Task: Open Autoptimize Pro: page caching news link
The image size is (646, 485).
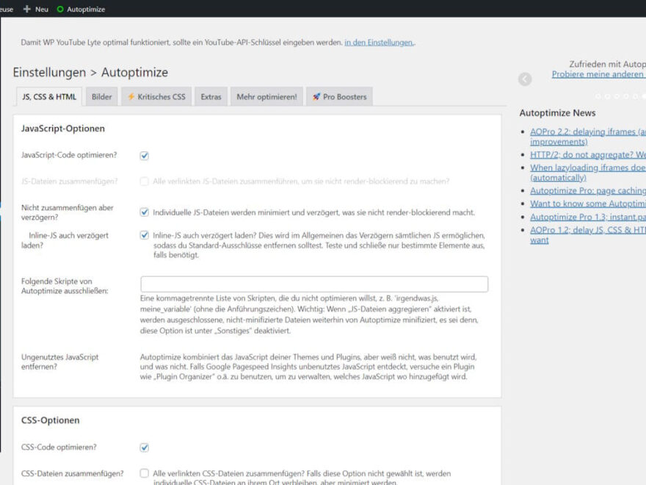Action: (x=588, y=190)
